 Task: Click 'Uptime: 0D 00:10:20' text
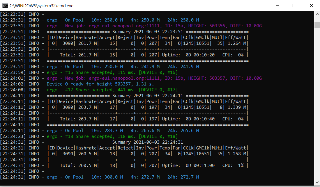click(x=188, y=55)
